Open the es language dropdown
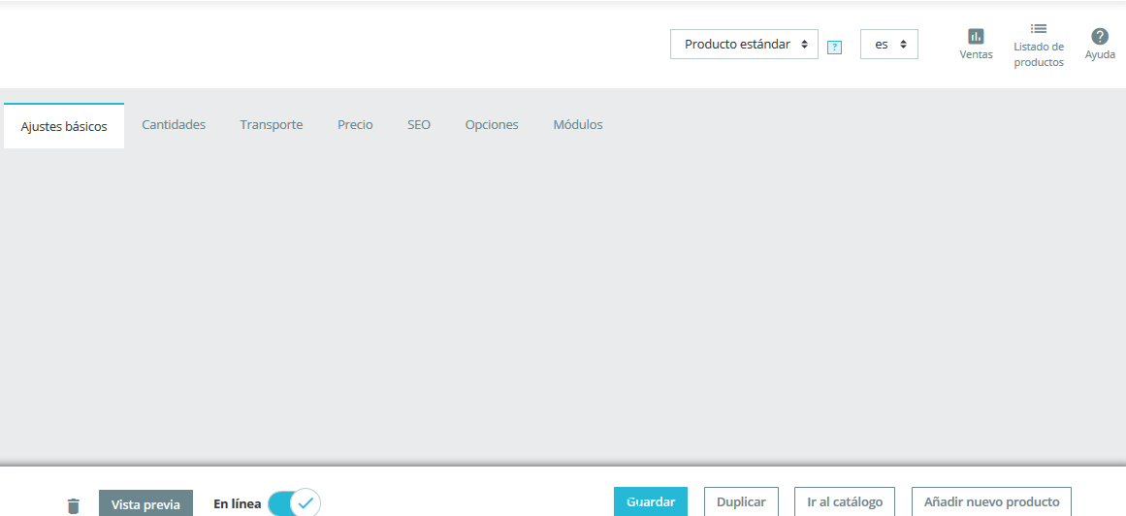The width and height of the screenshot is (1126, 516). [x=889, y=44]
